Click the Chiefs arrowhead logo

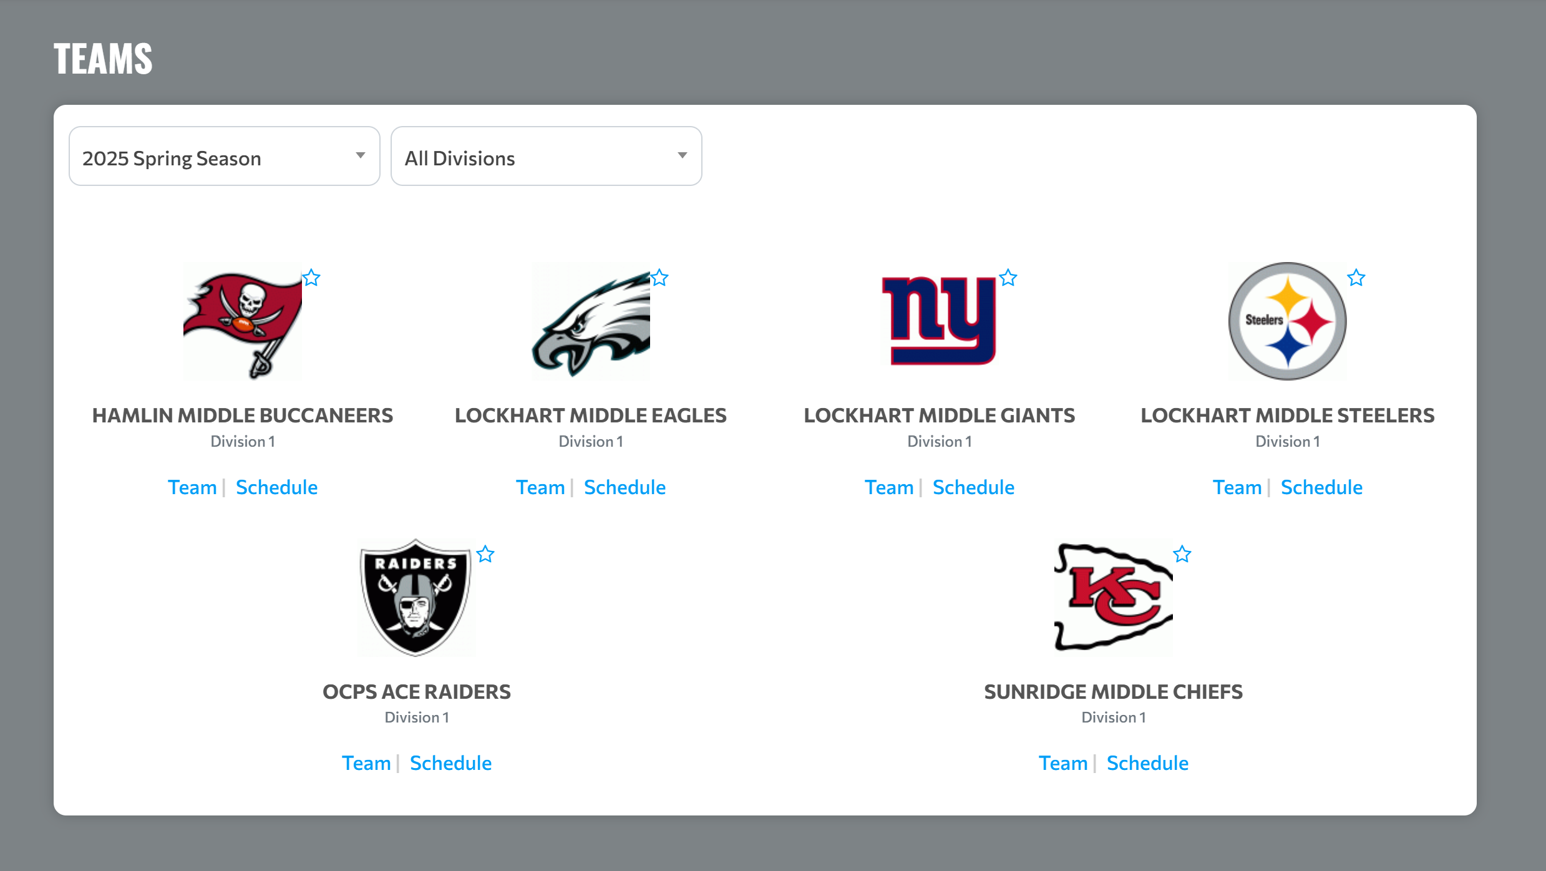coord(1114,598)
